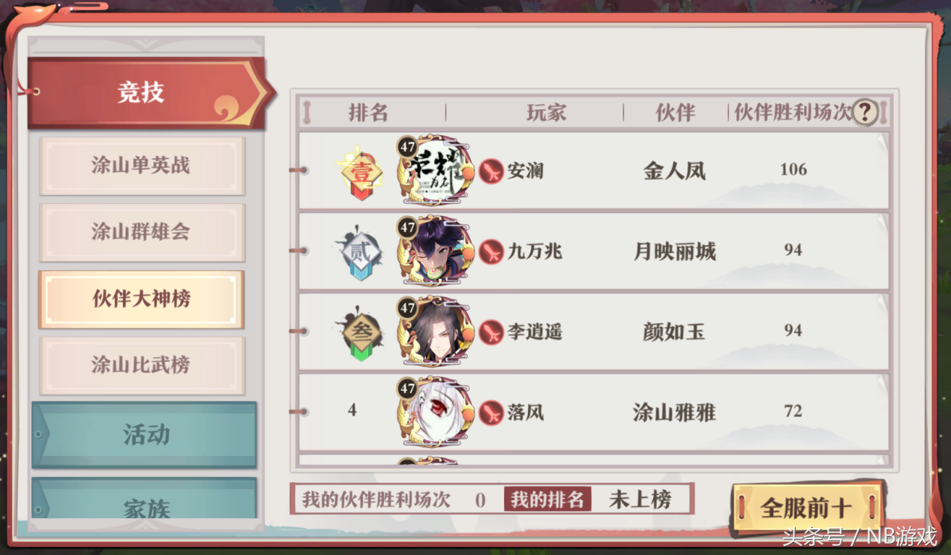This screenshot has width=951, height=555.
Task: Open player 李逍遥's avatar portrait
Action: (436, 331)
